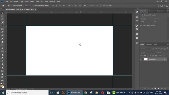This screenshot has width=169, height=95.
Task: Select the Blur tool
Action: (2, 55)
